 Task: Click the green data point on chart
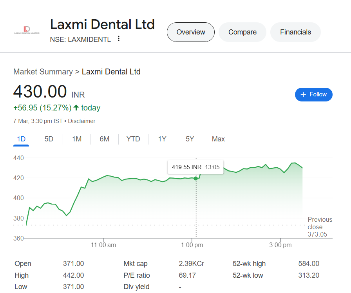pyautogui.click(x=196, y=178)
